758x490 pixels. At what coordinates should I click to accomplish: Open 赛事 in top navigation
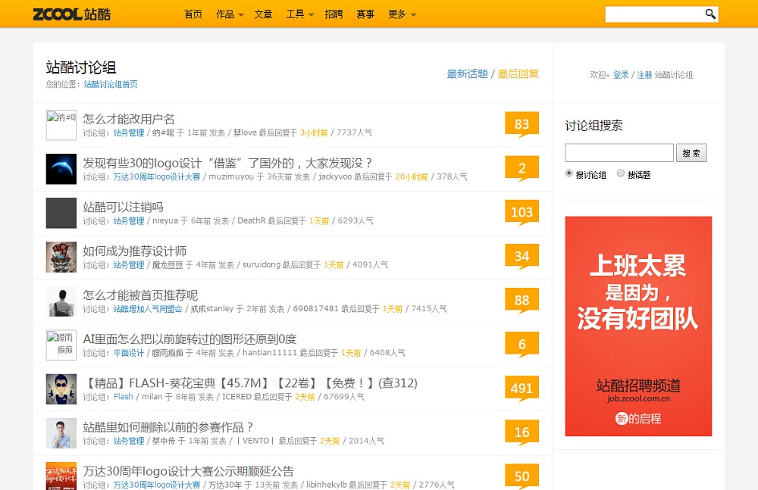point(365,14)
